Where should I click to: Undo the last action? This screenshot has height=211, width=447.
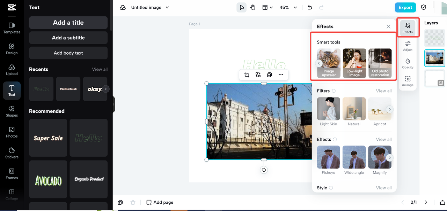(310, 7)
